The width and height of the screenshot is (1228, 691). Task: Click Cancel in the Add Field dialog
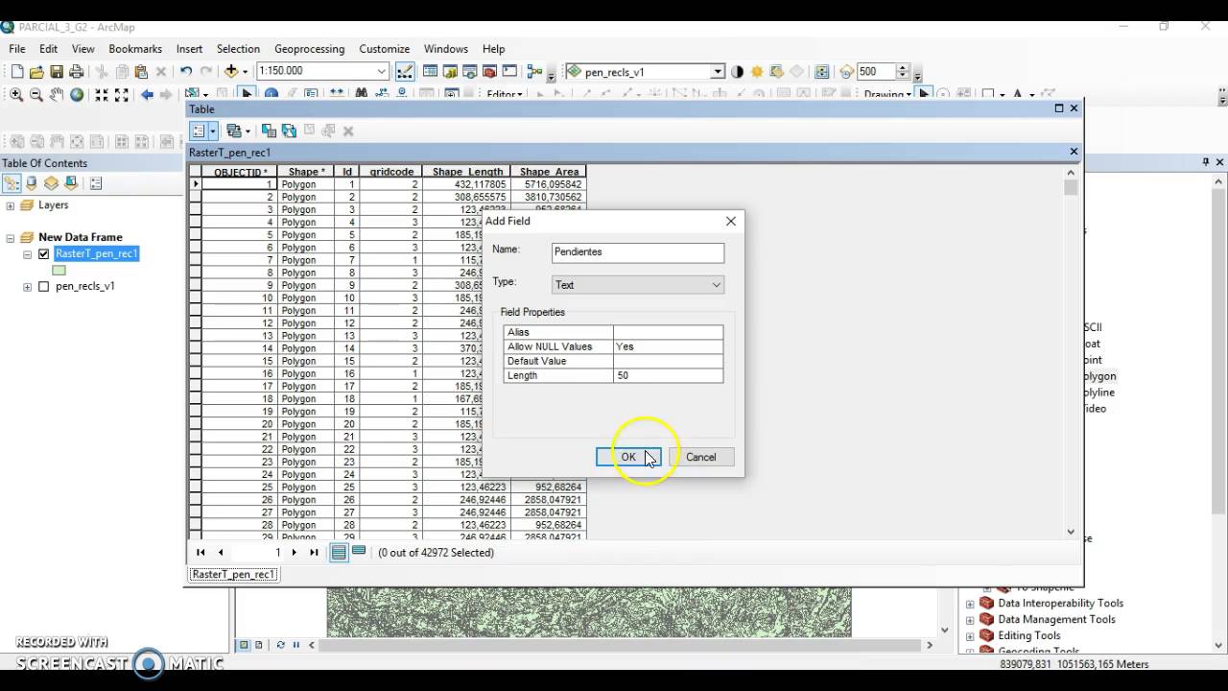(701, 457)
